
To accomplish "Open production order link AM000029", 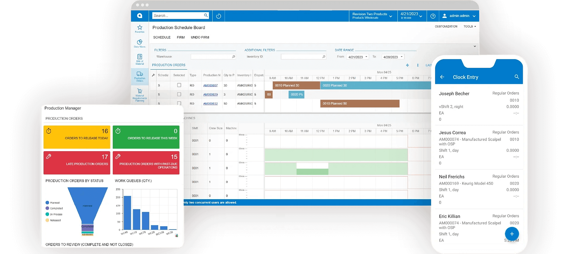I will coord(210,94).
